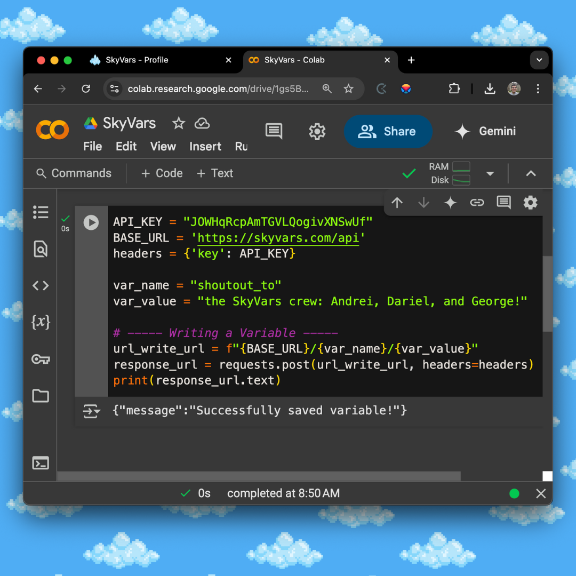Open the Colab logo home link

[x=52, y=130]
